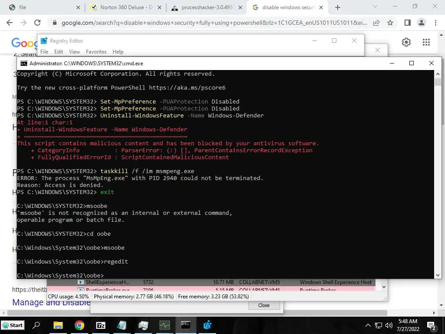
Task: Click Physical memory 2.77 GB status
Action: click(x=134, y=297)
